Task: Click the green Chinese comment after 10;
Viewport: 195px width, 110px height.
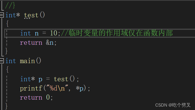Action: [117, 33]
